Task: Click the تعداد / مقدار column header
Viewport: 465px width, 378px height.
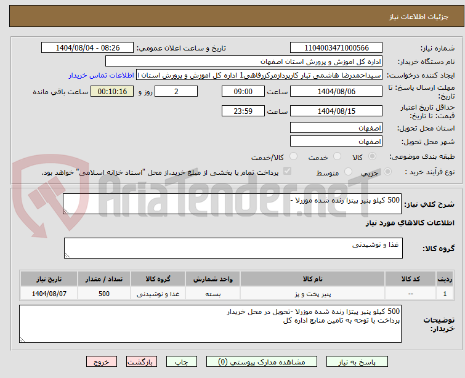Action: 104,279
